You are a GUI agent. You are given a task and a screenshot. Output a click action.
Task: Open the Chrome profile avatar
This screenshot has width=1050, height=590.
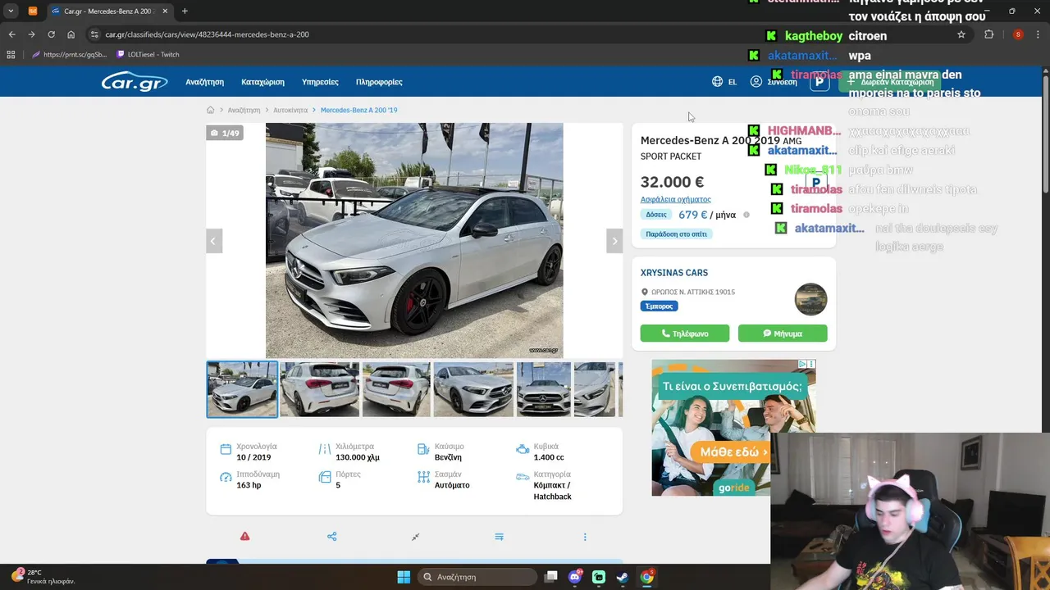point(1018,34)
